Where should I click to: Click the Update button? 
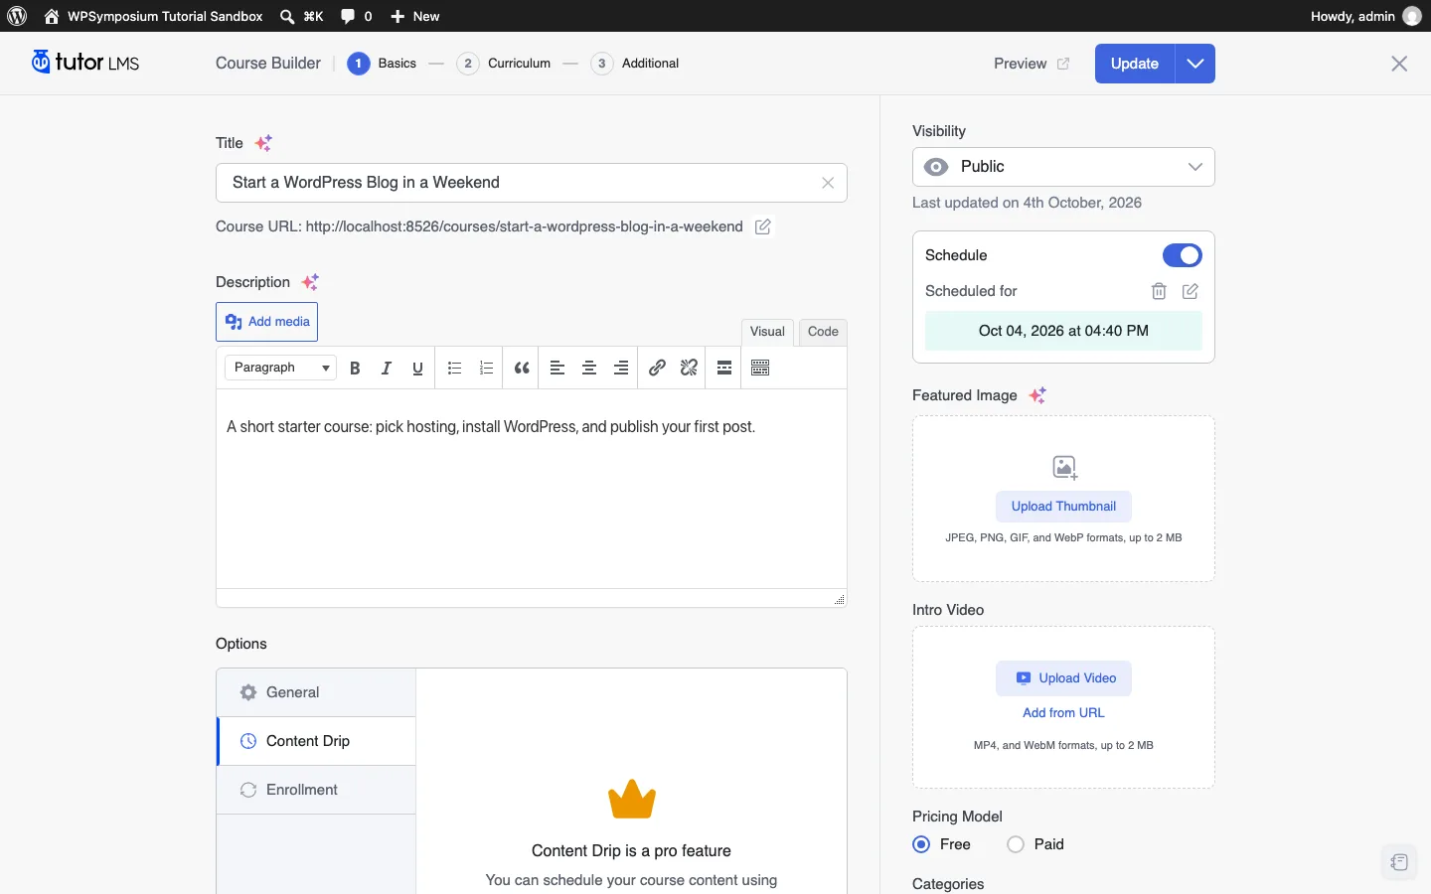click(x=1135, y=64)
